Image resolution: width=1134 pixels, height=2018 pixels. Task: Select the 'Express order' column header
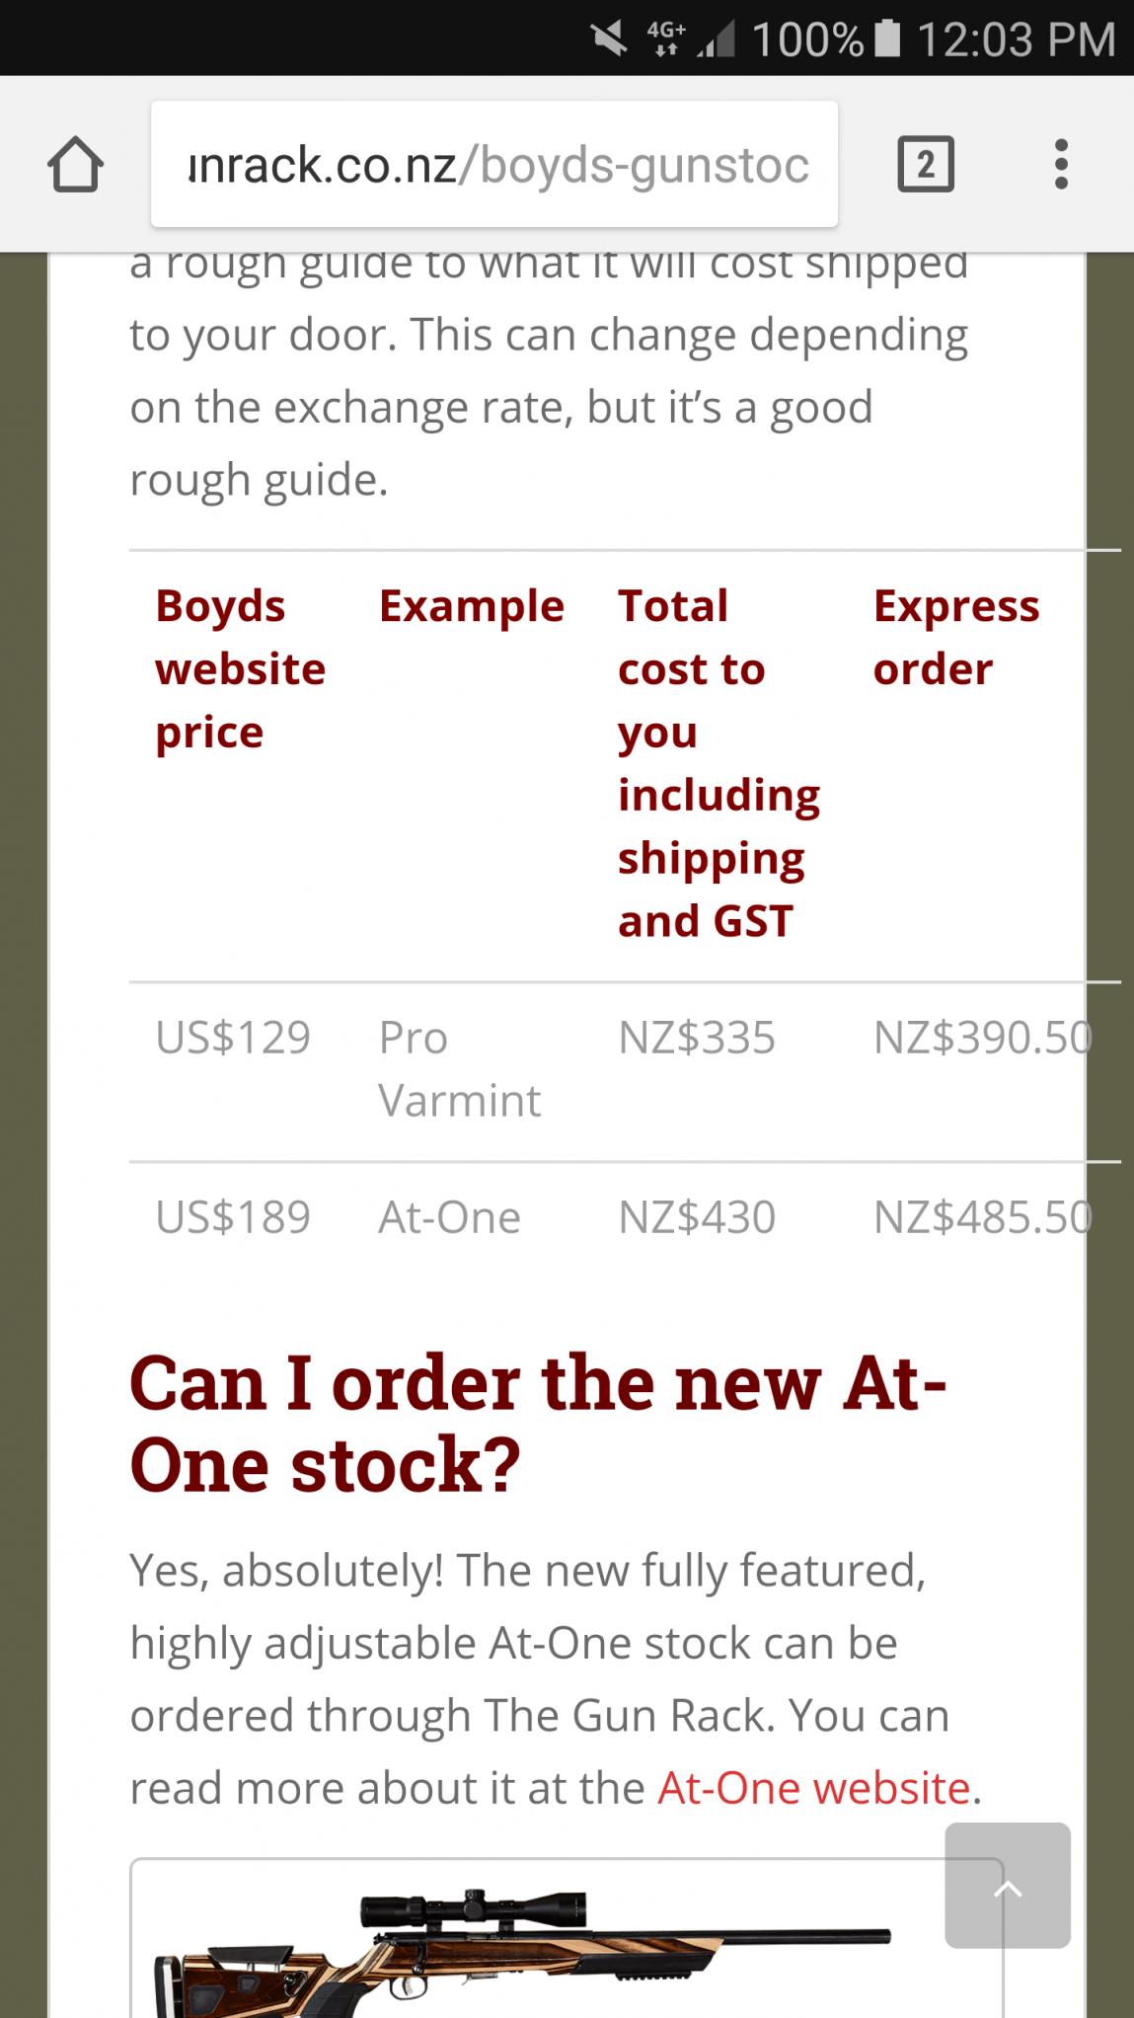tap(956, 637)
